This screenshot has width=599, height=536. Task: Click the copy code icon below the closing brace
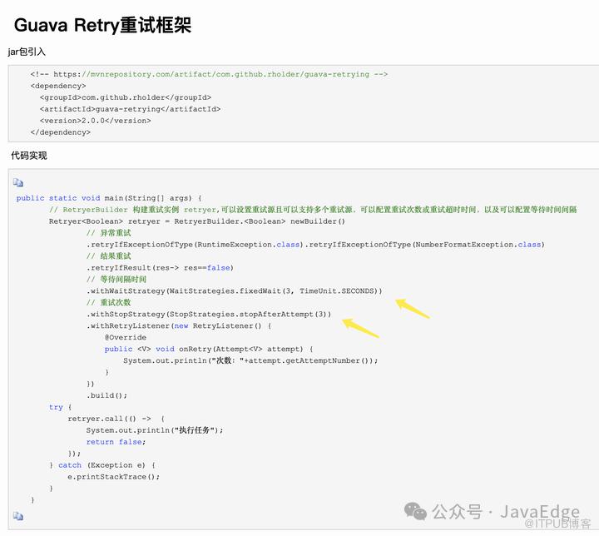(x=18, y=516)
